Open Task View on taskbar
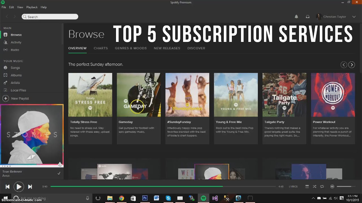The image size is (362, 203). pos(98,198)
